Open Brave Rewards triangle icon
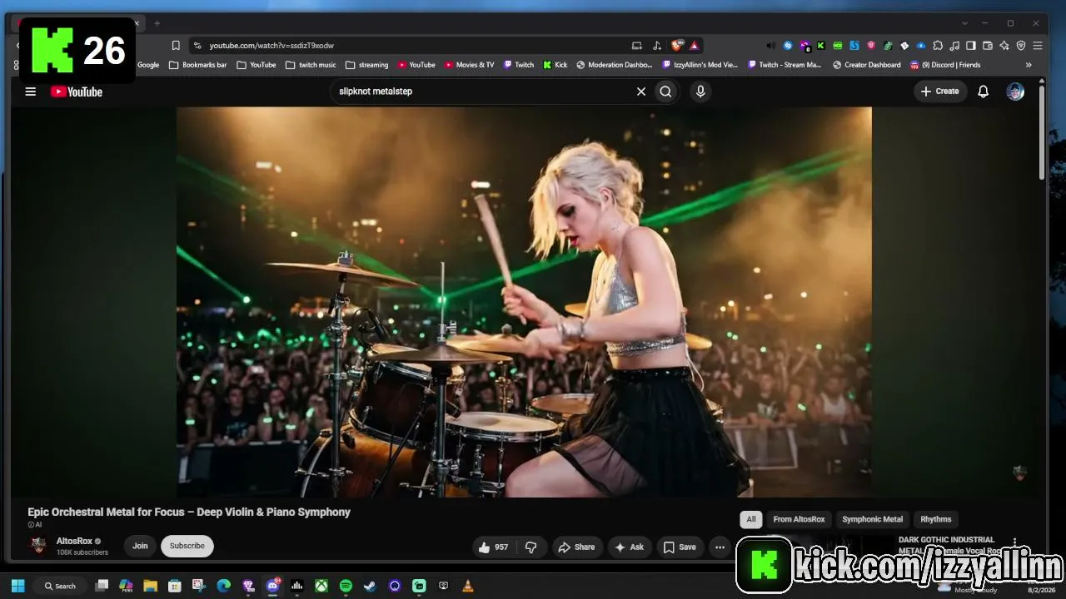 point(694,46)
